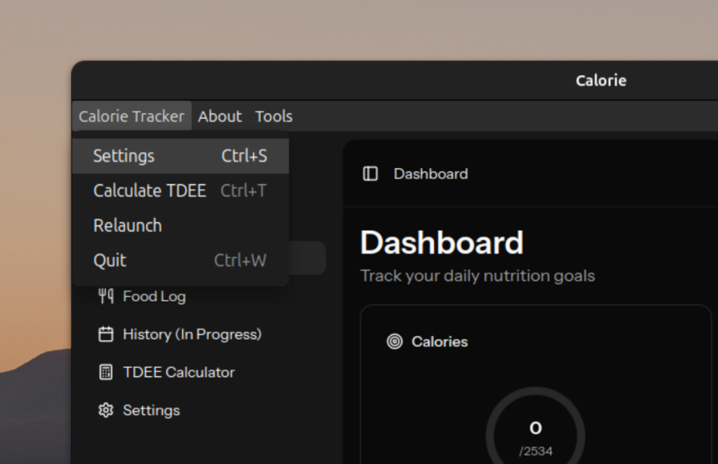Screen dimensions: 718x464
Task: Toggle the sidebar panel icon
Action: coord(370,174)
